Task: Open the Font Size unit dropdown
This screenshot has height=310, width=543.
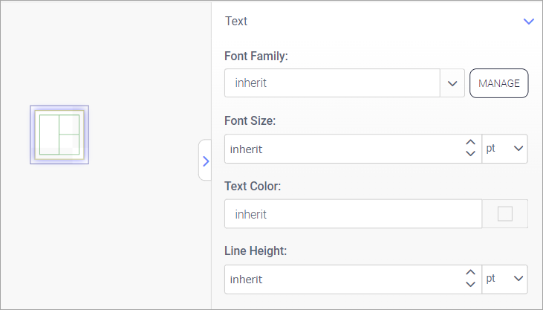Action: (x=505, y=149)
